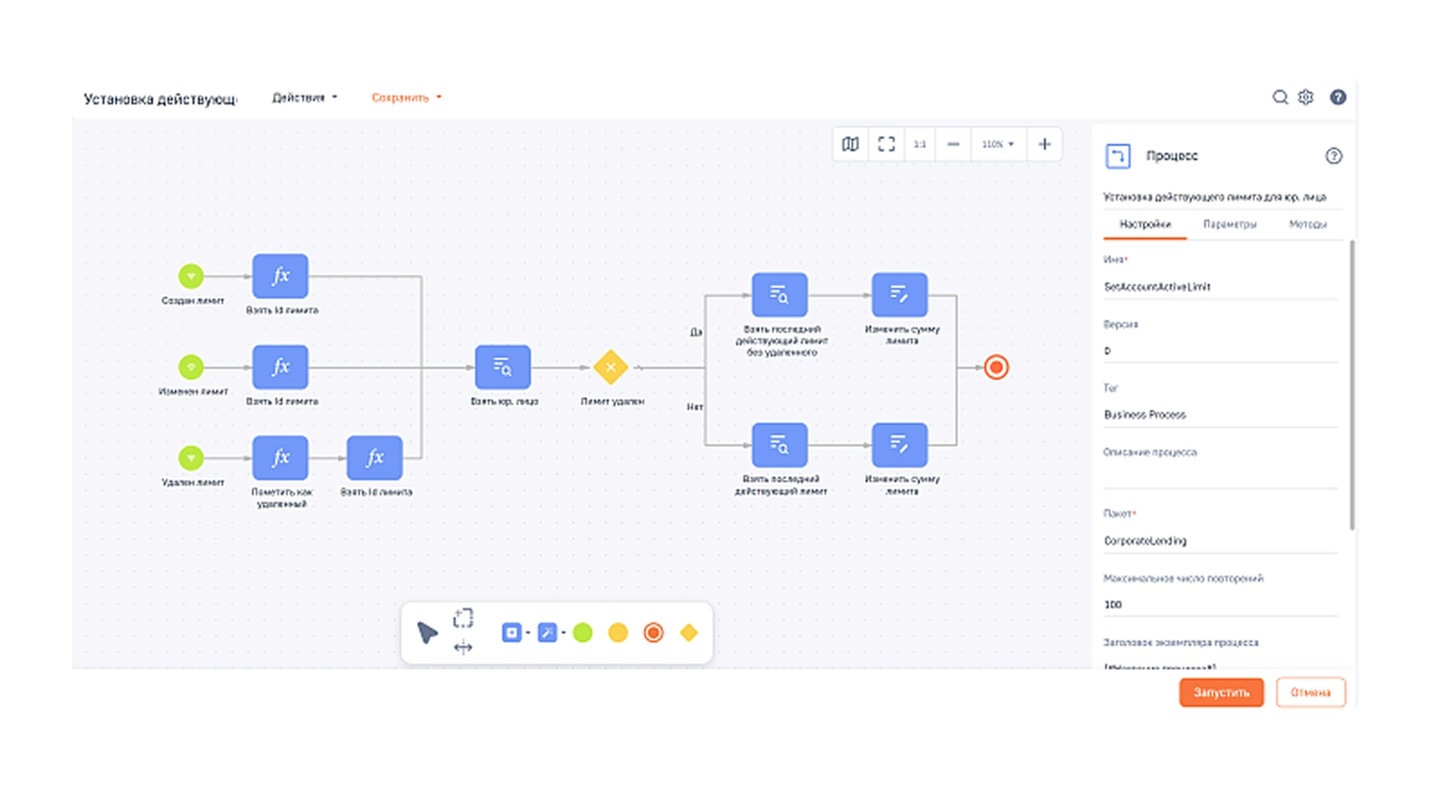Expand the user action element dropdown arrow
The image size is (1431, 788).
[563, 633]
